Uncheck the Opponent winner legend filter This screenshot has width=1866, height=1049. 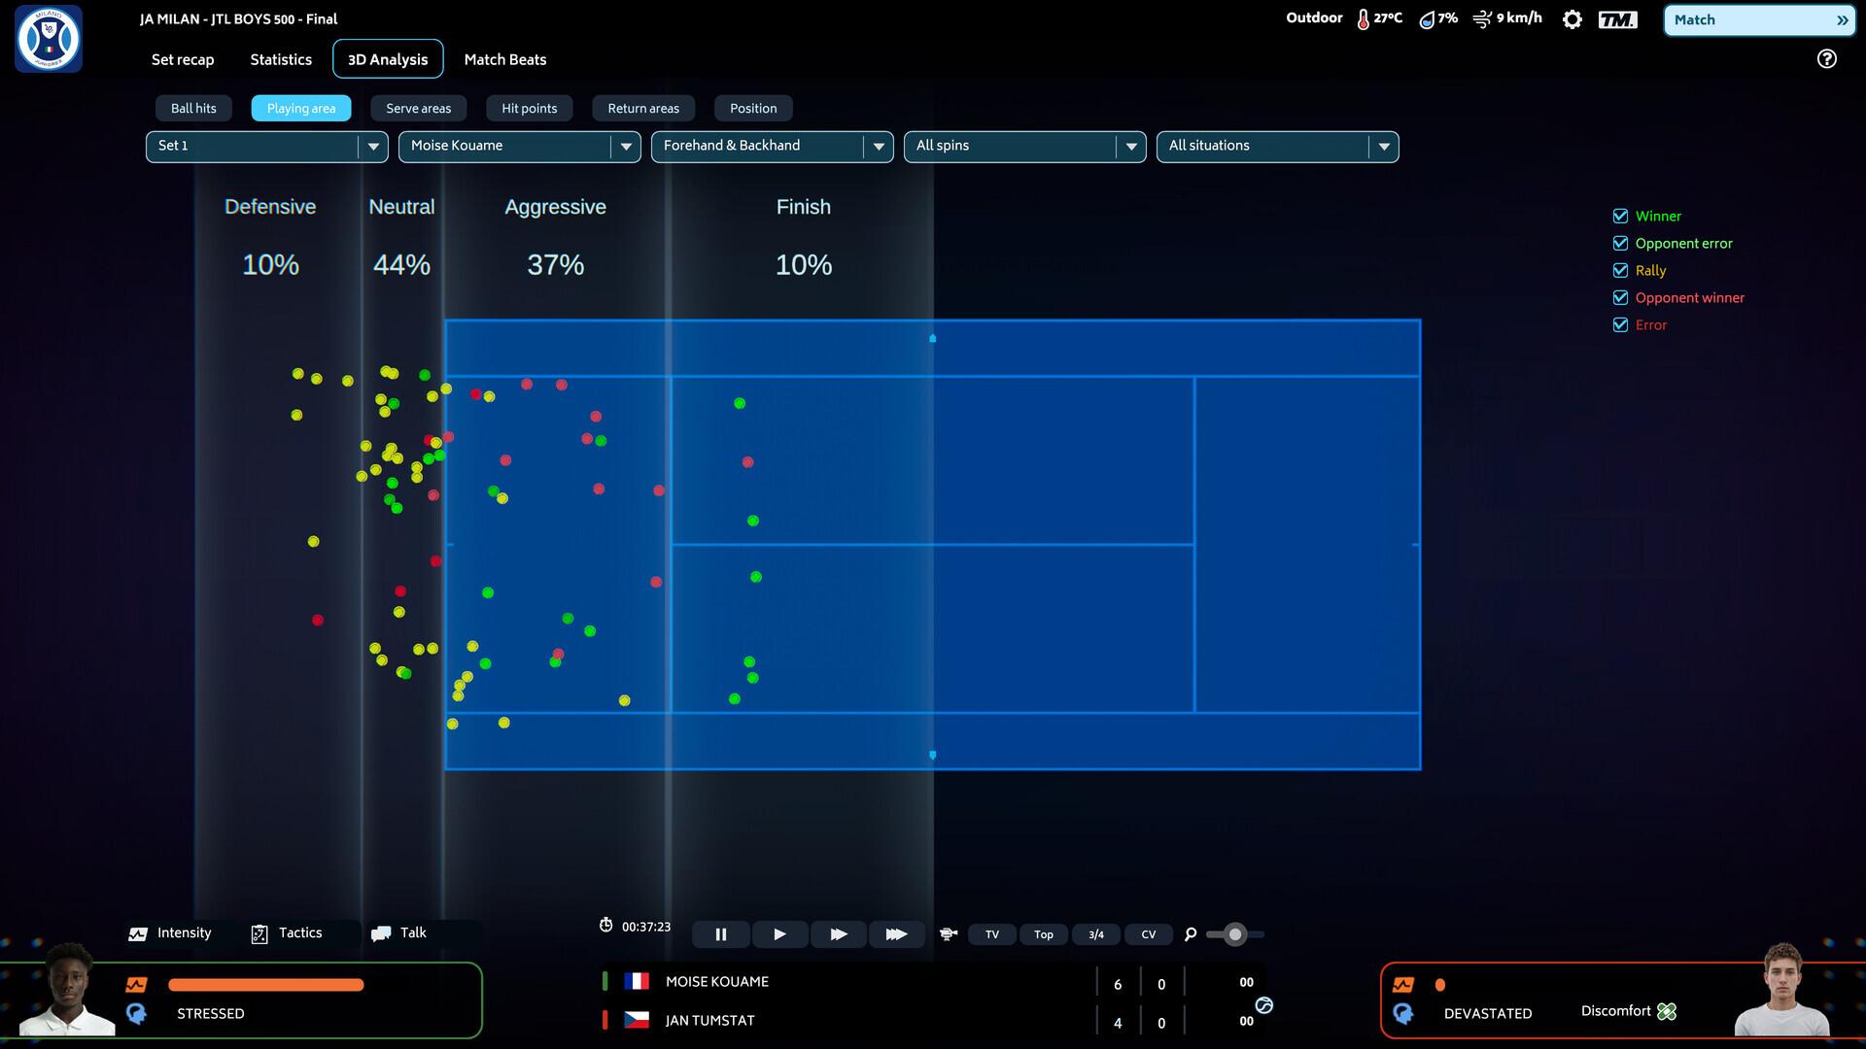pos(1619,297)
